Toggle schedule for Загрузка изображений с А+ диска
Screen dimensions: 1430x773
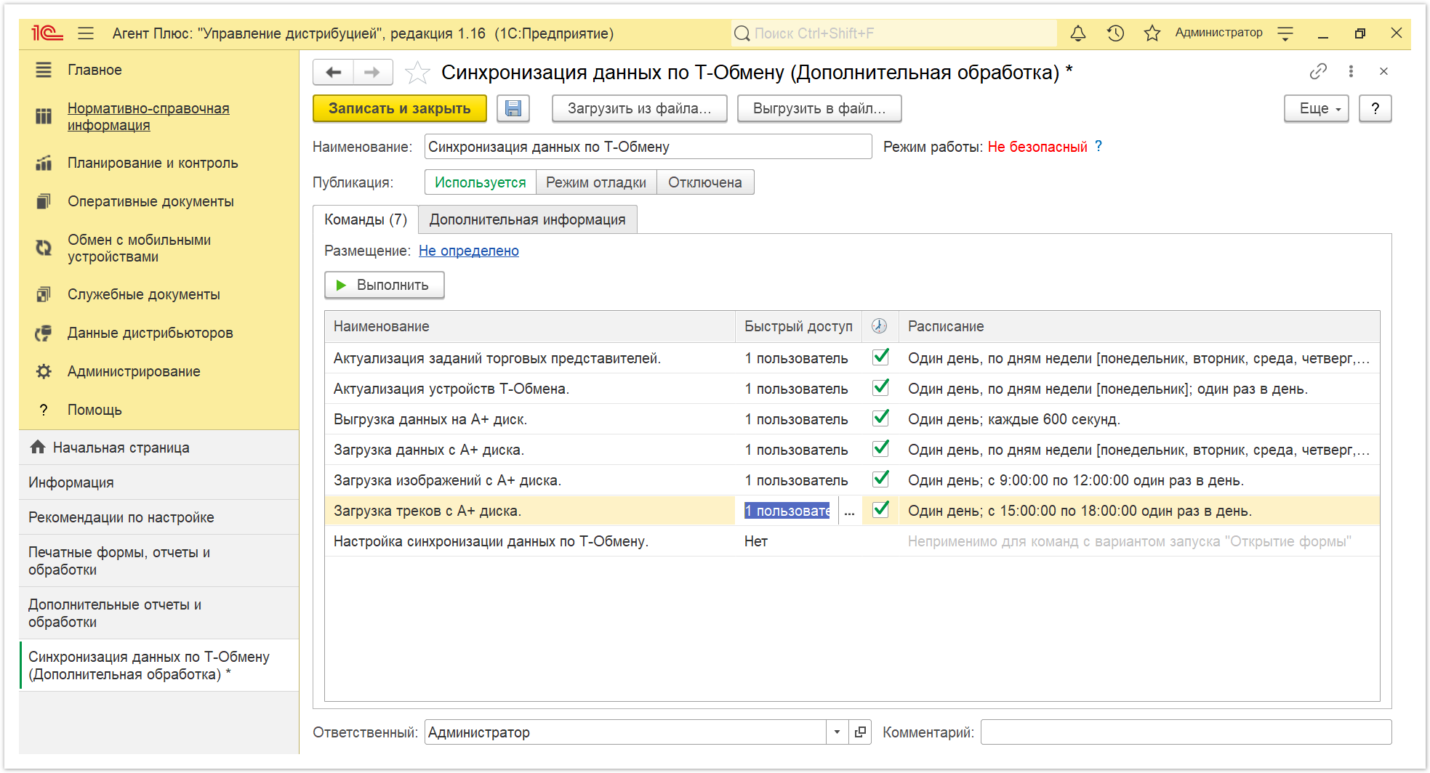click(880, 479)
